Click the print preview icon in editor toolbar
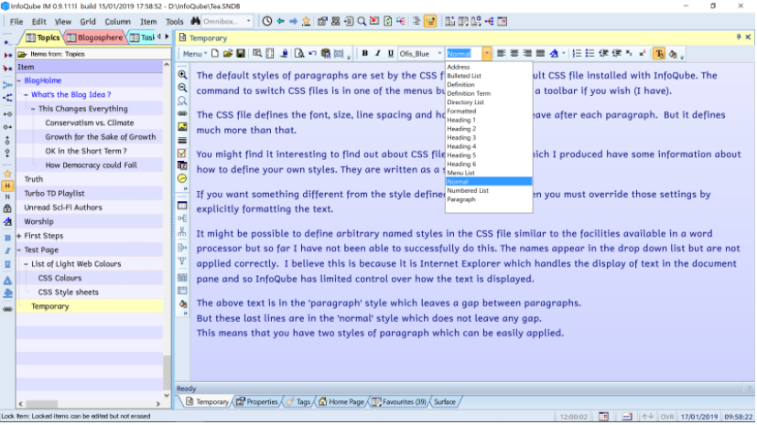The image size is (757, 425). [299, 54]
